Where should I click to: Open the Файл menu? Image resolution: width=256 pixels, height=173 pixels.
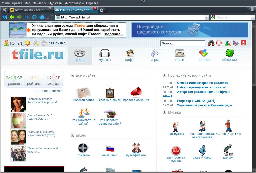[6, 3]
